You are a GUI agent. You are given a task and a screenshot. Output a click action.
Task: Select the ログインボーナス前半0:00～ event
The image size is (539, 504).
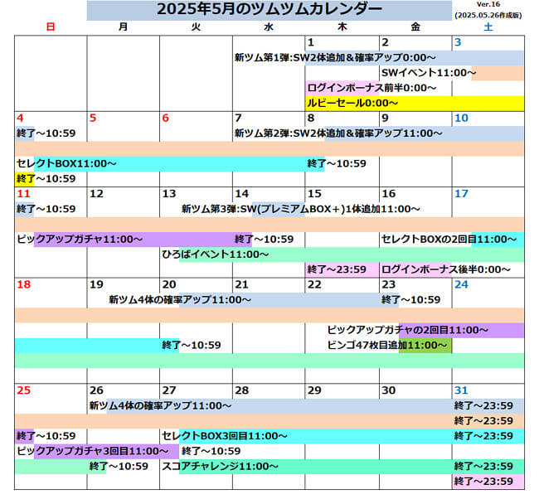371,88
